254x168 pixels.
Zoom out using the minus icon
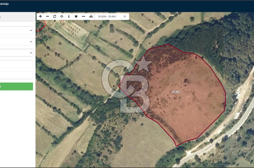pos(47,16)
